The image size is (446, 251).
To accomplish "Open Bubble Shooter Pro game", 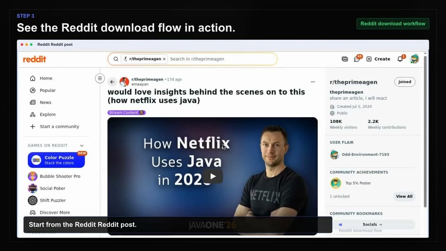I will point(59,176).
